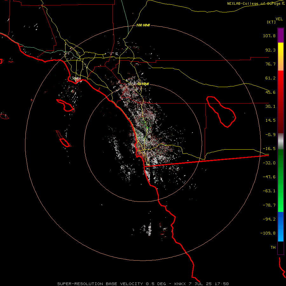Image resolution: width=286 pixels, height=286 pixels.
Task: Select the -109.8 legend value
Action: coord(268,233)
